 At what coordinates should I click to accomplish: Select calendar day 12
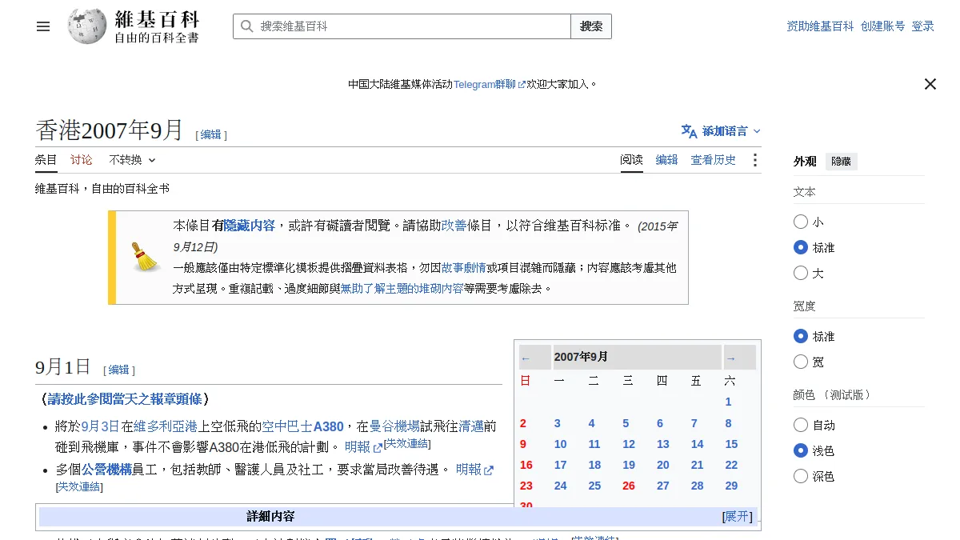point(629,444)
